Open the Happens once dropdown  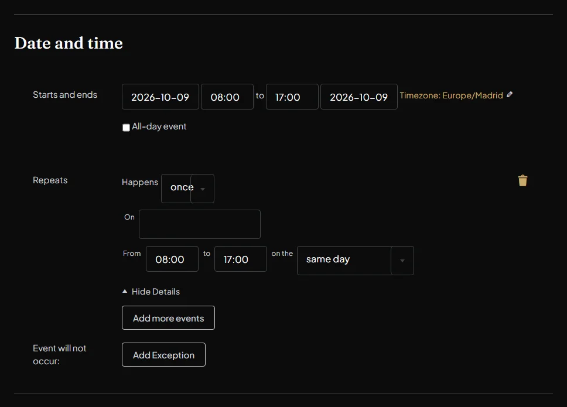click(187, 189)
